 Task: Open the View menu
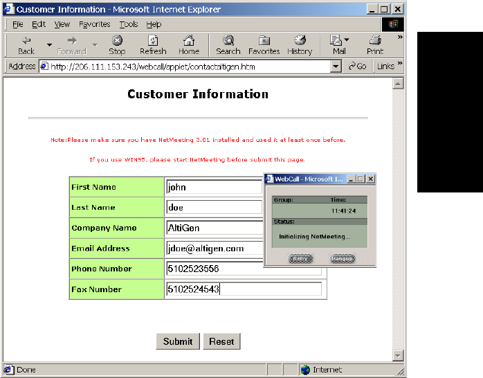[x=62, y=24]
